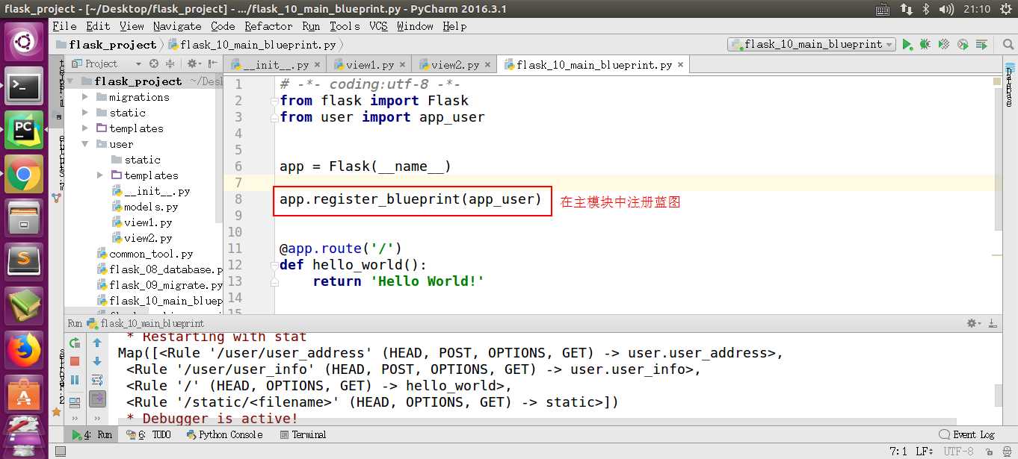This screenshot has width=1018, height=459.
Task: Switch to the view1.py editor tab
Action: [x=369, y=65]
